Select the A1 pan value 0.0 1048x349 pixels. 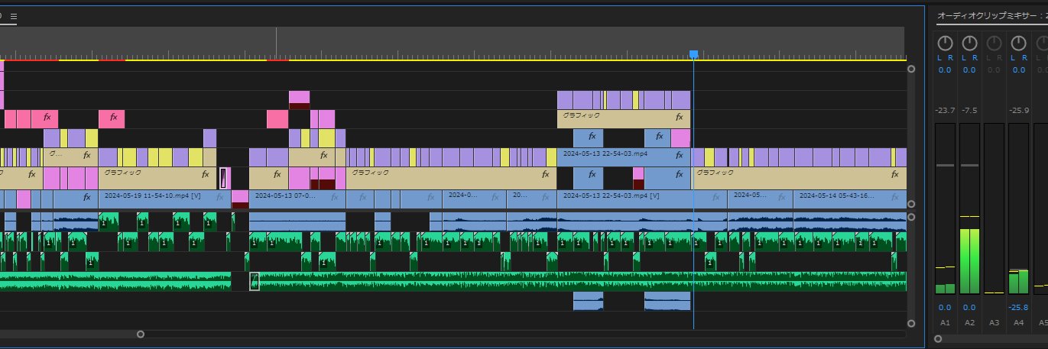pyautogui.click(x=945, y=70)
